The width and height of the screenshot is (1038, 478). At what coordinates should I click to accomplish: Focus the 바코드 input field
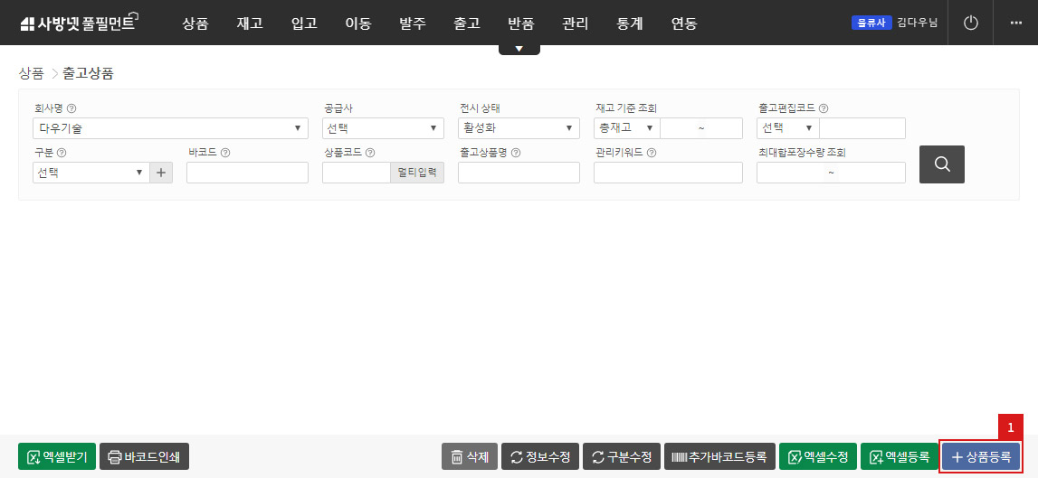click(x=248, y=173)
